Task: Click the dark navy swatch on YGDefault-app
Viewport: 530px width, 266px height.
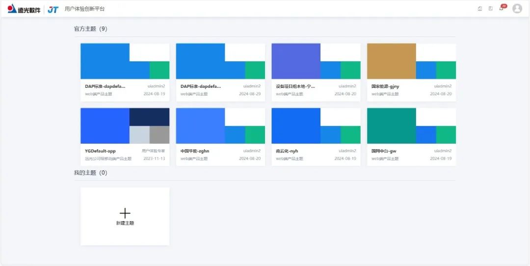Action: [149, 116]
